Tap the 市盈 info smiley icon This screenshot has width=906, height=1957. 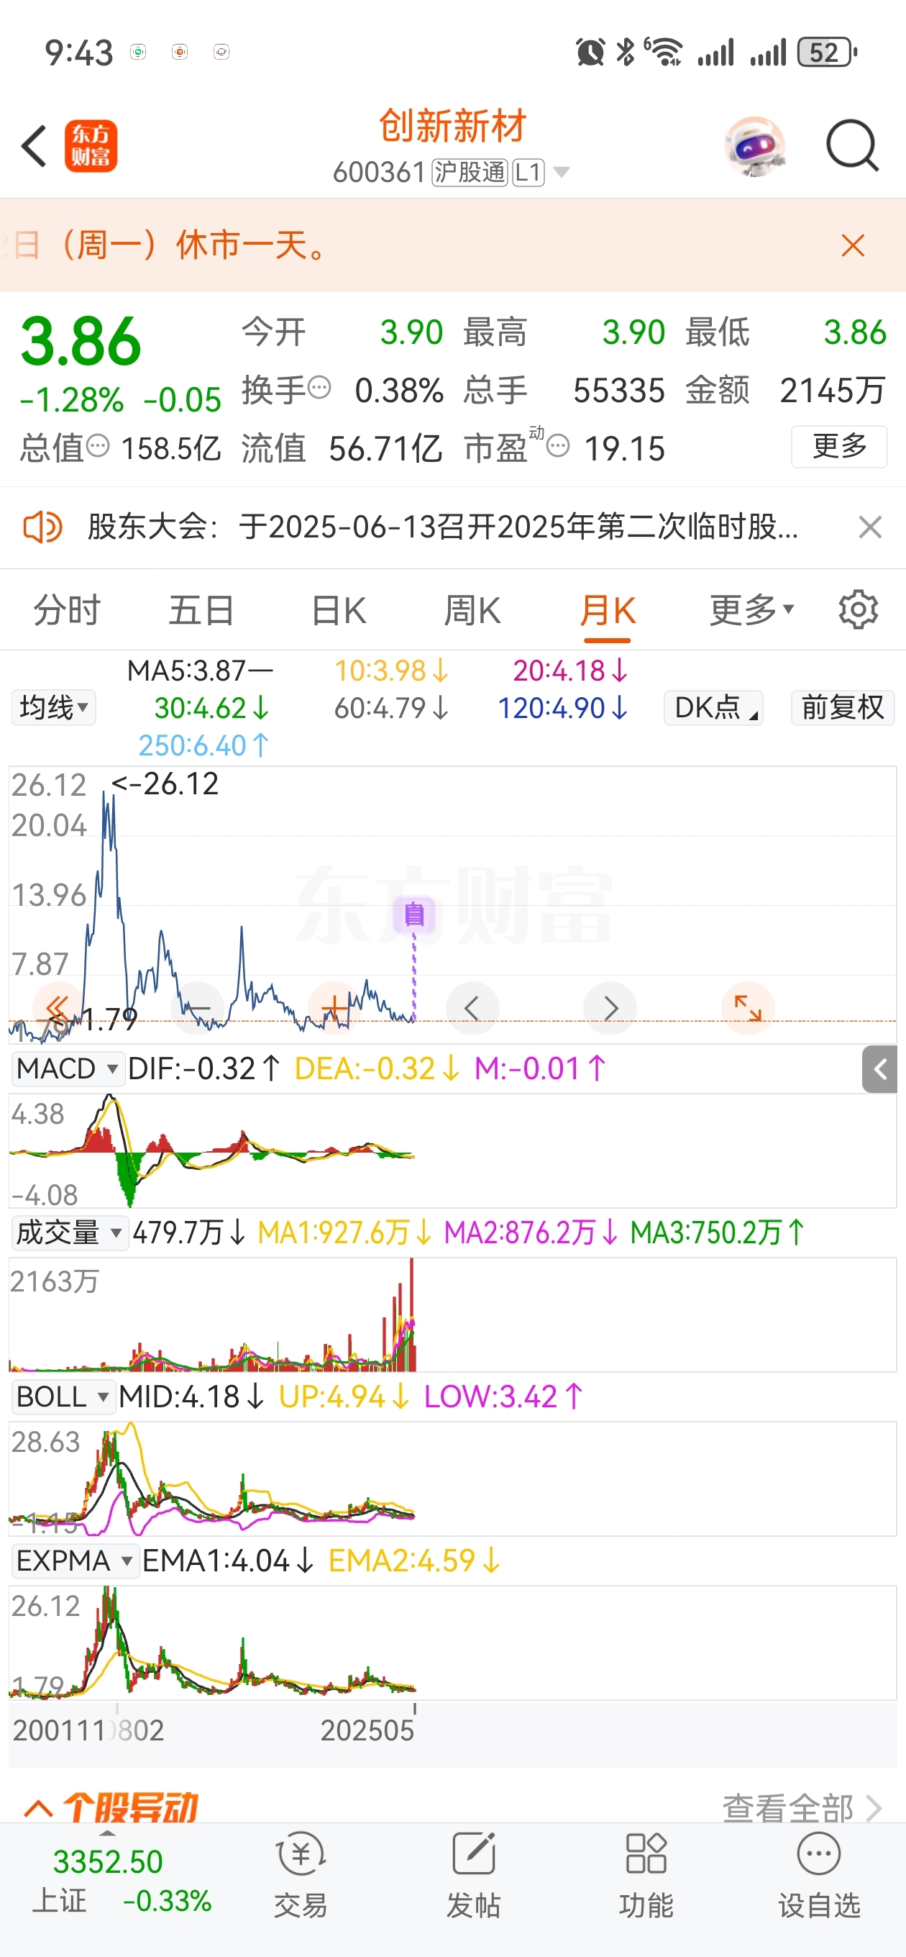click(558, 446)
